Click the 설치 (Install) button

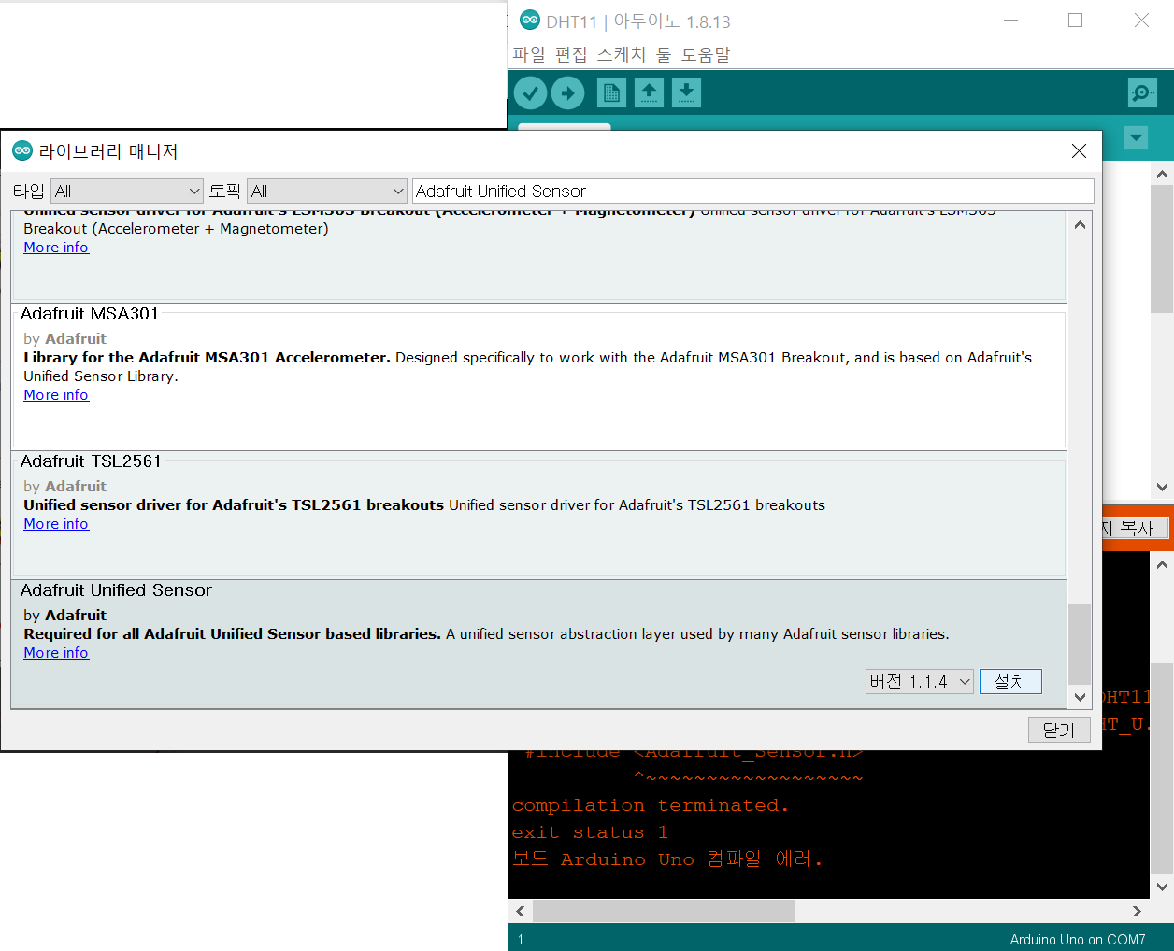[x=1010, y=682]
